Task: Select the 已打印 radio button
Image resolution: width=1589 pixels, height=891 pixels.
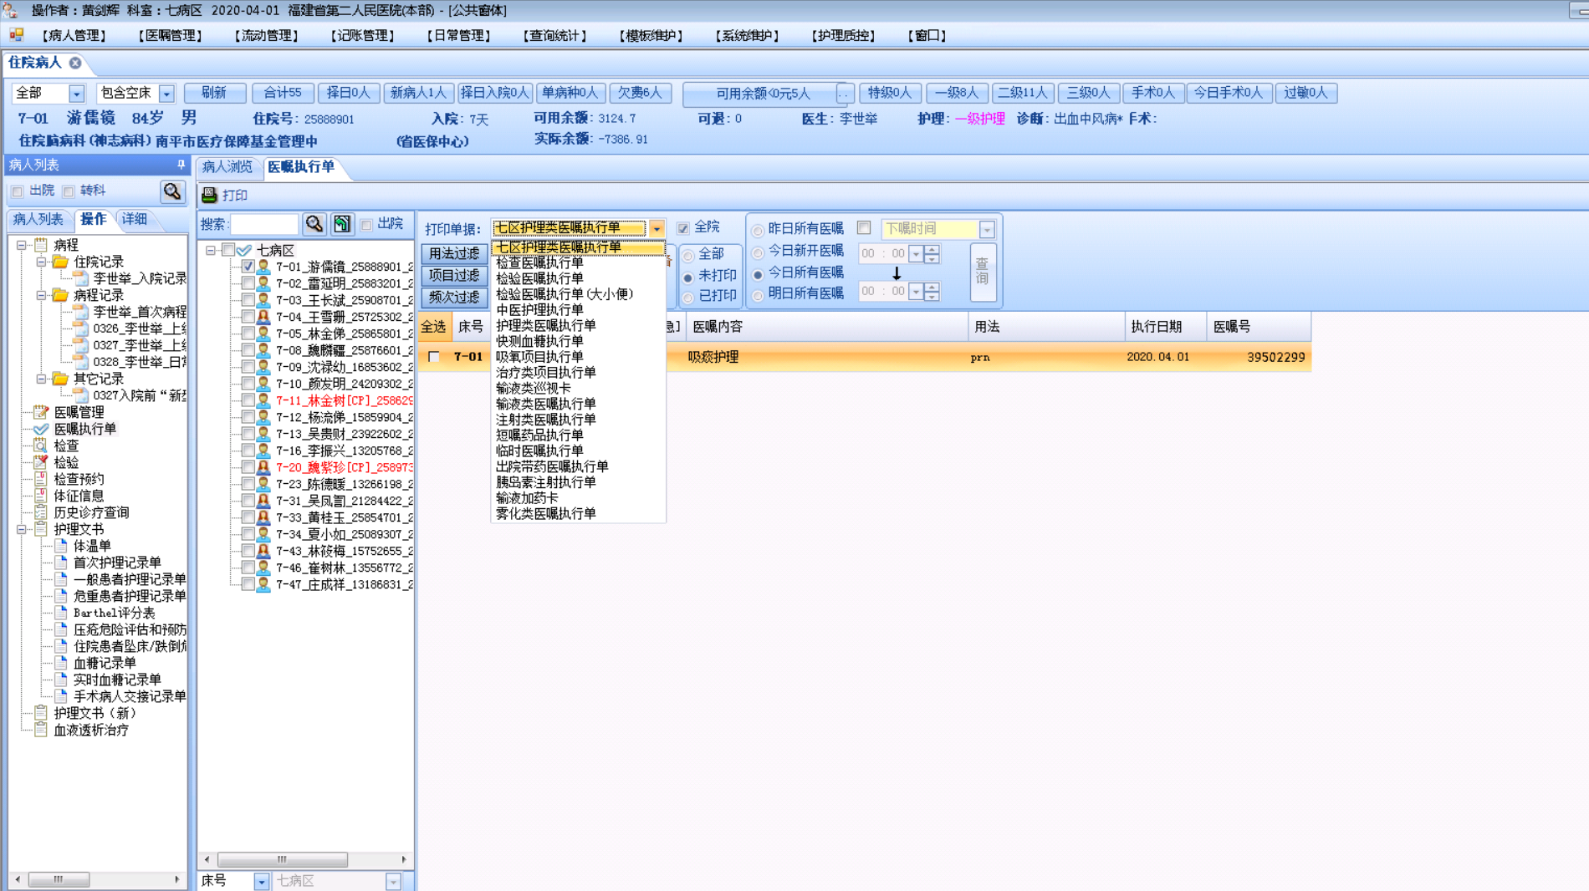Action: pos(688,297)
